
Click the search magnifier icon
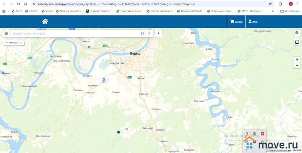point(142,33)
